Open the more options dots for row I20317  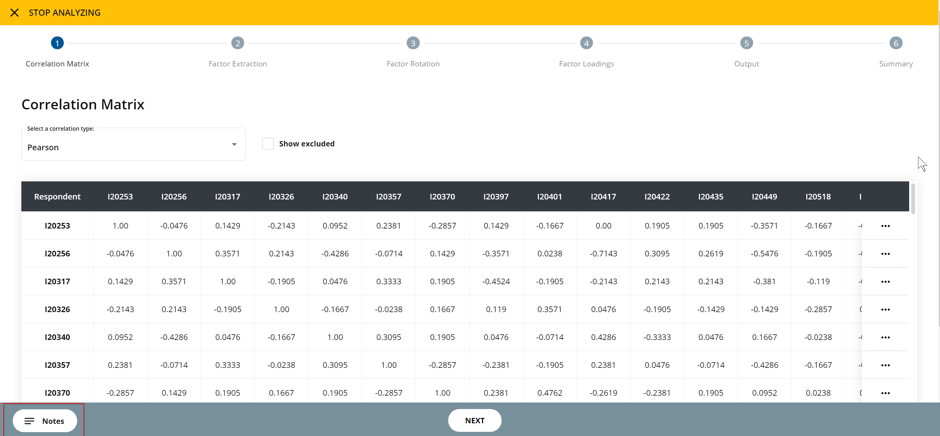(x=885, y=282)
